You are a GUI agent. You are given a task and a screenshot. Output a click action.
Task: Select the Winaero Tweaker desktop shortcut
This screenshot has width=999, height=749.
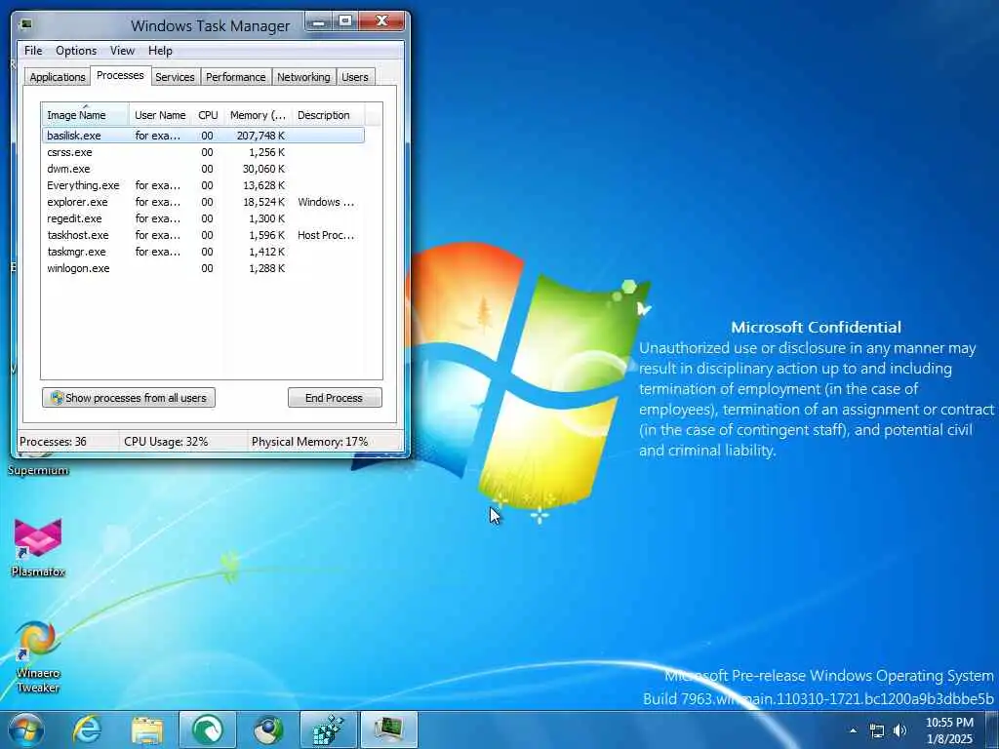click(x=38, y=657)
